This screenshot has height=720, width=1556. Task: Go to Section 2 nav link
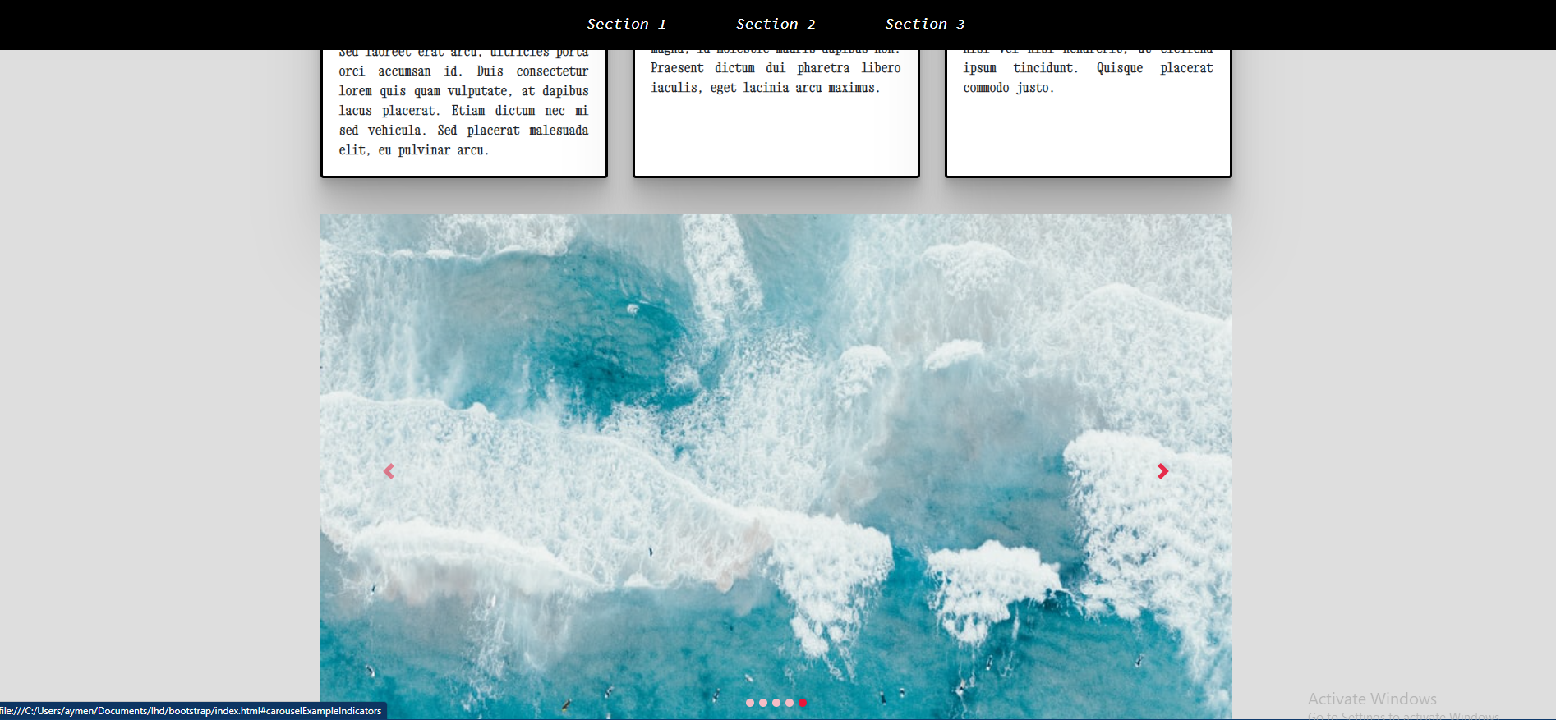pos(776,25)
